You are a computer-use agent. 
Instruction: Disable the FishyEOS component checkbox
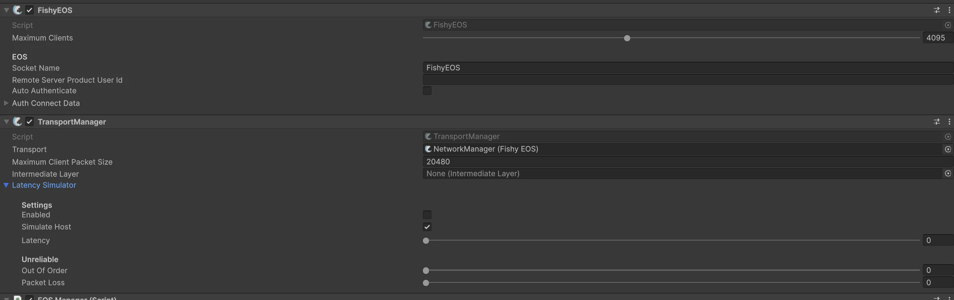coord(30,10)
